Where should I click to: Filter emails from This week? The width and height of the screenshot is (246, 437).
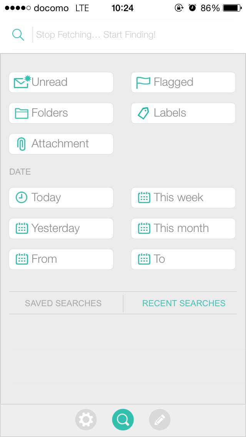tap(184, 198)
